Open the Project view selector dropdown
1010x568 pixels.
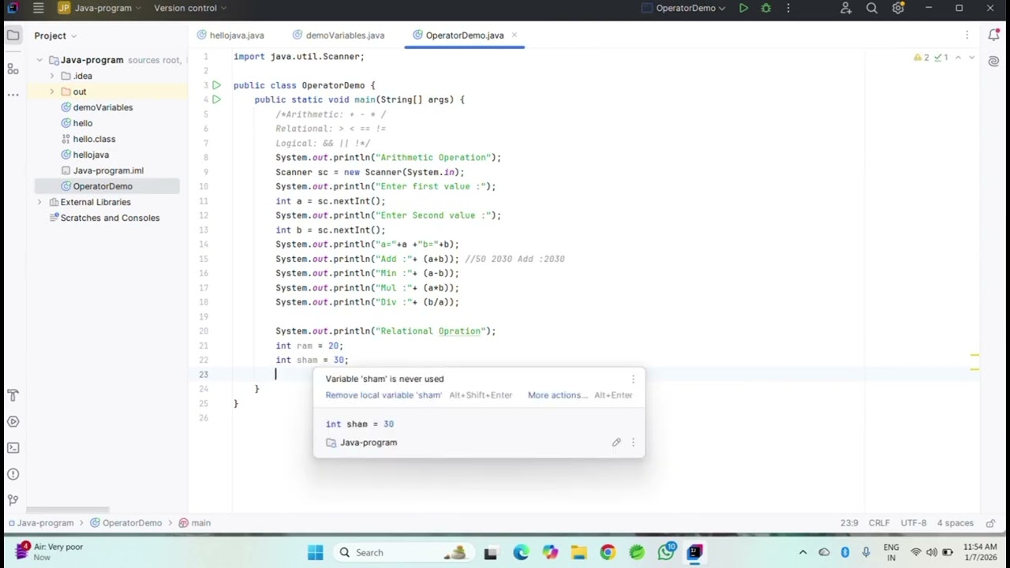click(x=55, y=35)
